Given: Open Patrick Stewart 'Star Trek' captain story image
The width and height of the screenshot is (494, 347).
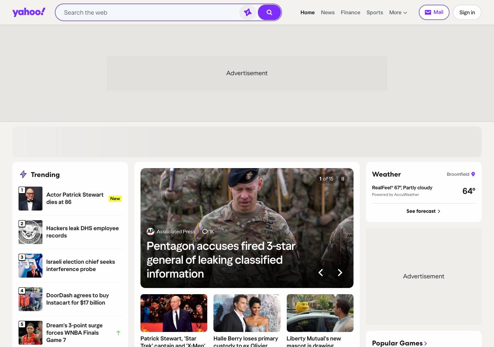Looking at the screenshot, I should 174,313.
